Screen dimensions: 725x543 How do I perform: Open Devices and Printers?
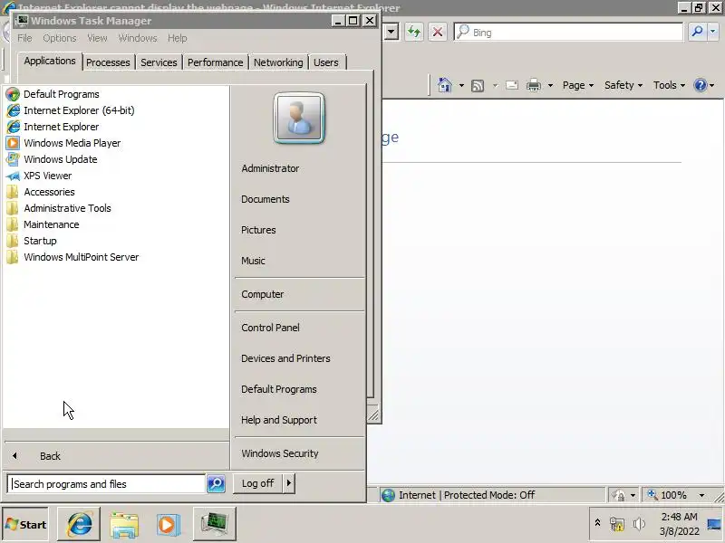[x=285, y=358]
